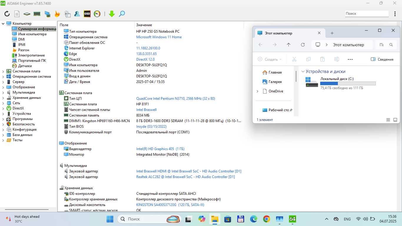Select Тесты in the tree
402x226 pixels.
point(14,140)
